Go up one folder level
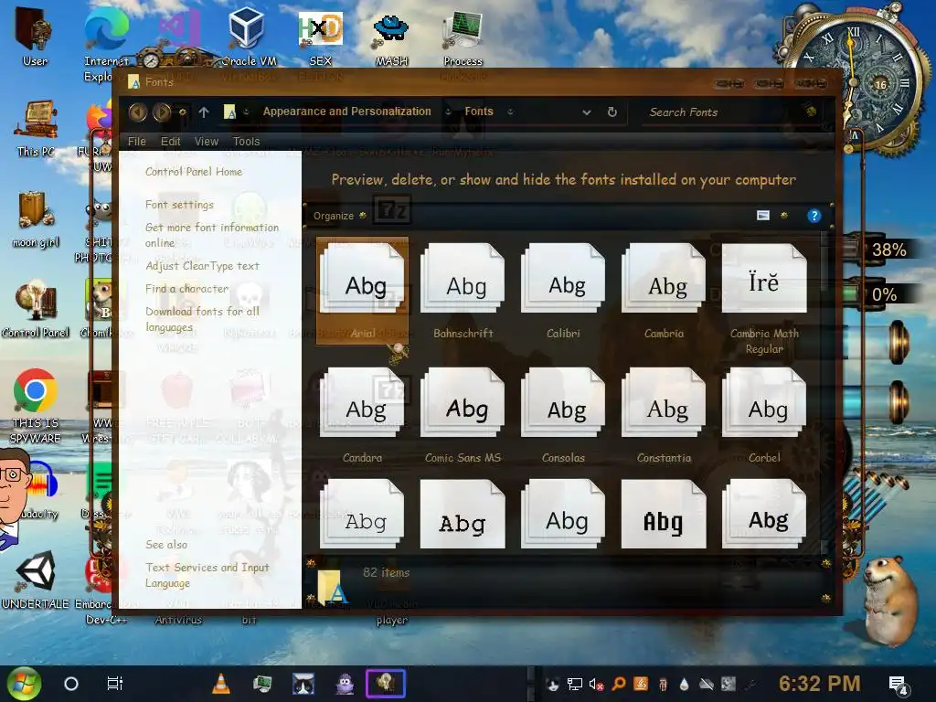The image size is (936, 702). coord(204,112)
